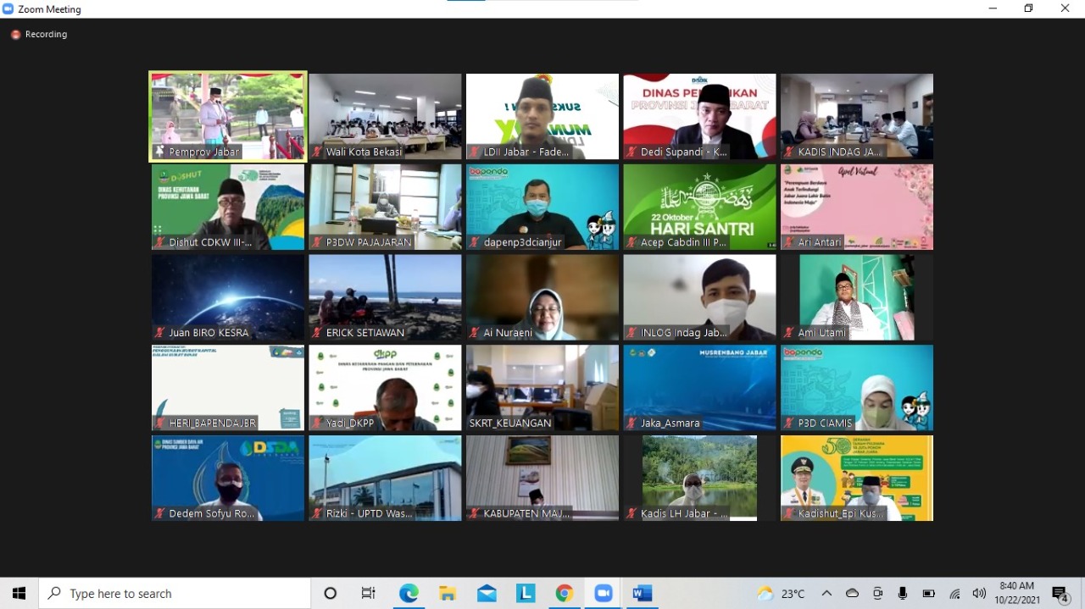The height and width of the screenshot is (609, 1085).
Task: Click the Meet Now tray icon
Action: (878, 593)
